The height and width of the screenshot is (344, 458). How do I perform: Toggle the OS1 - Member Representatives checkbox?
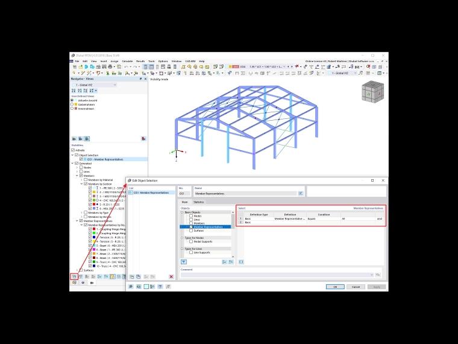[81, 159]
